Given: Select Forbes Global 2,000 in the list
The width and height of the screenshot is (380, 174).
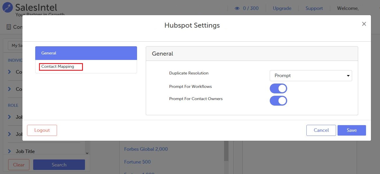Looking at the screenshot, I should pyautogui.click(x=146, y=149).
